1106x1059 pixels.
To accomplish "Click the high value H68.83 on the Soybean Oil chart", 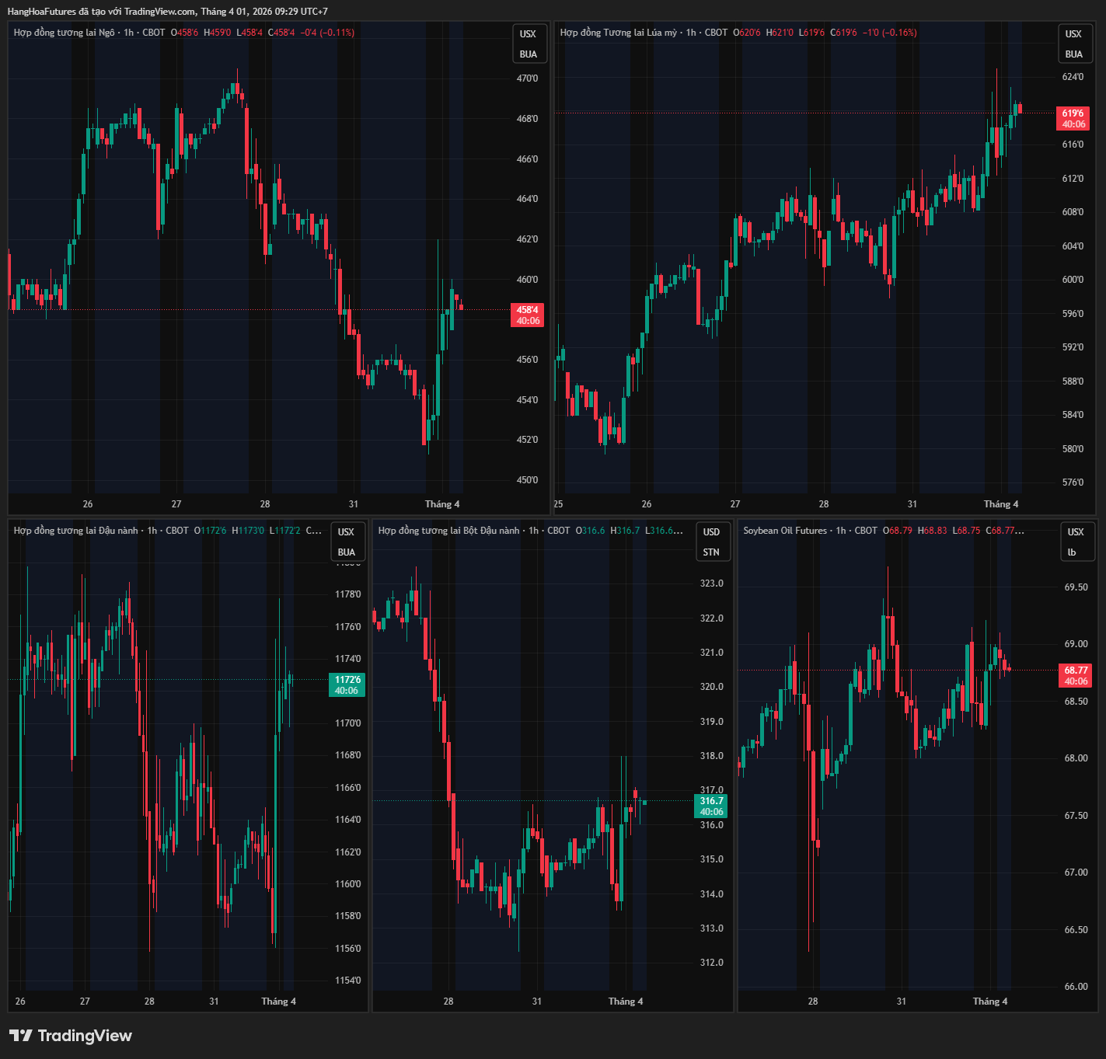I will (x=933, y=531).
